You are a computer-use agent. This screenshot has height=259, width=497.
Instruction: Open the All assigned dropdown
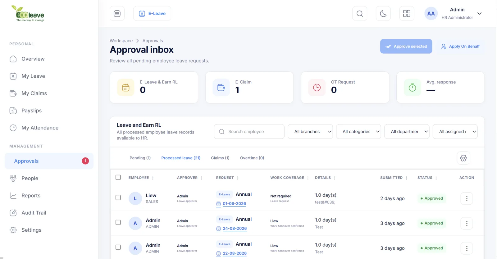tap(455, 132)
